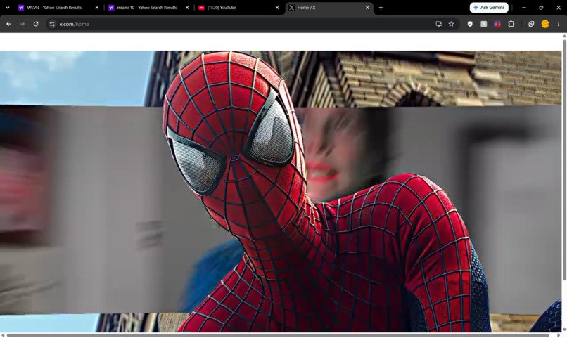
Task: Restore down the Chrome window
Action: pyautogui.click(x=541, y=8)
